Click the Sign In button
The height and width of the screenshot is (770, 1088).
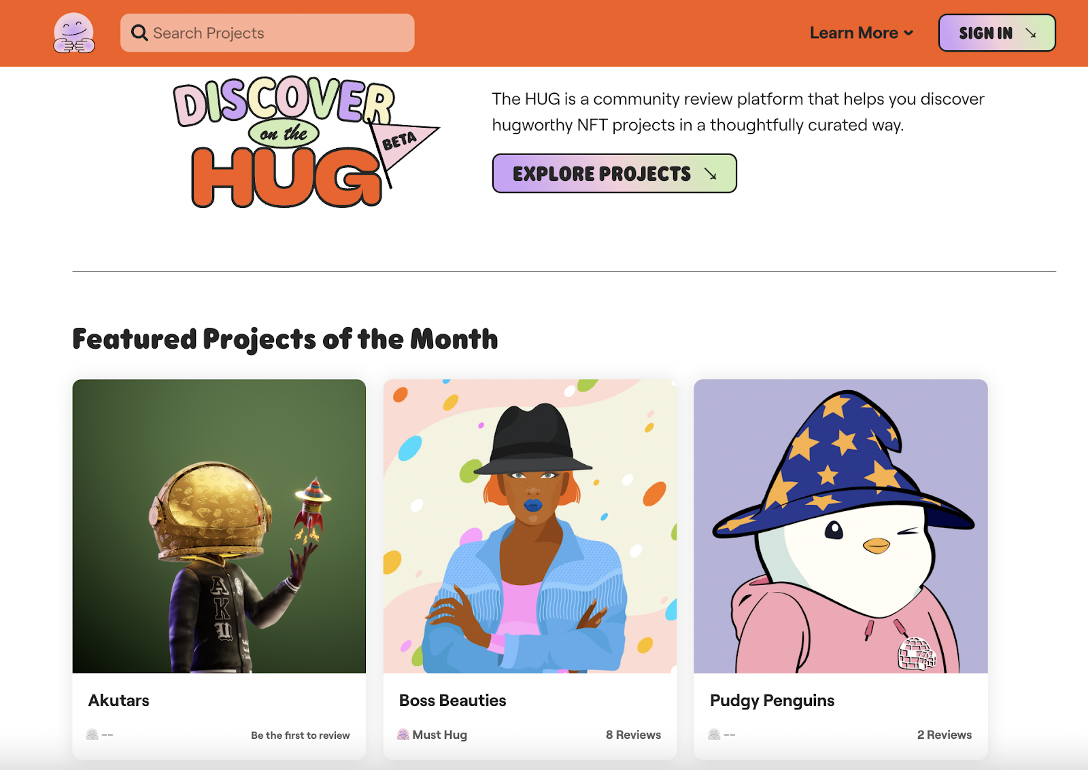coord(997,33)
